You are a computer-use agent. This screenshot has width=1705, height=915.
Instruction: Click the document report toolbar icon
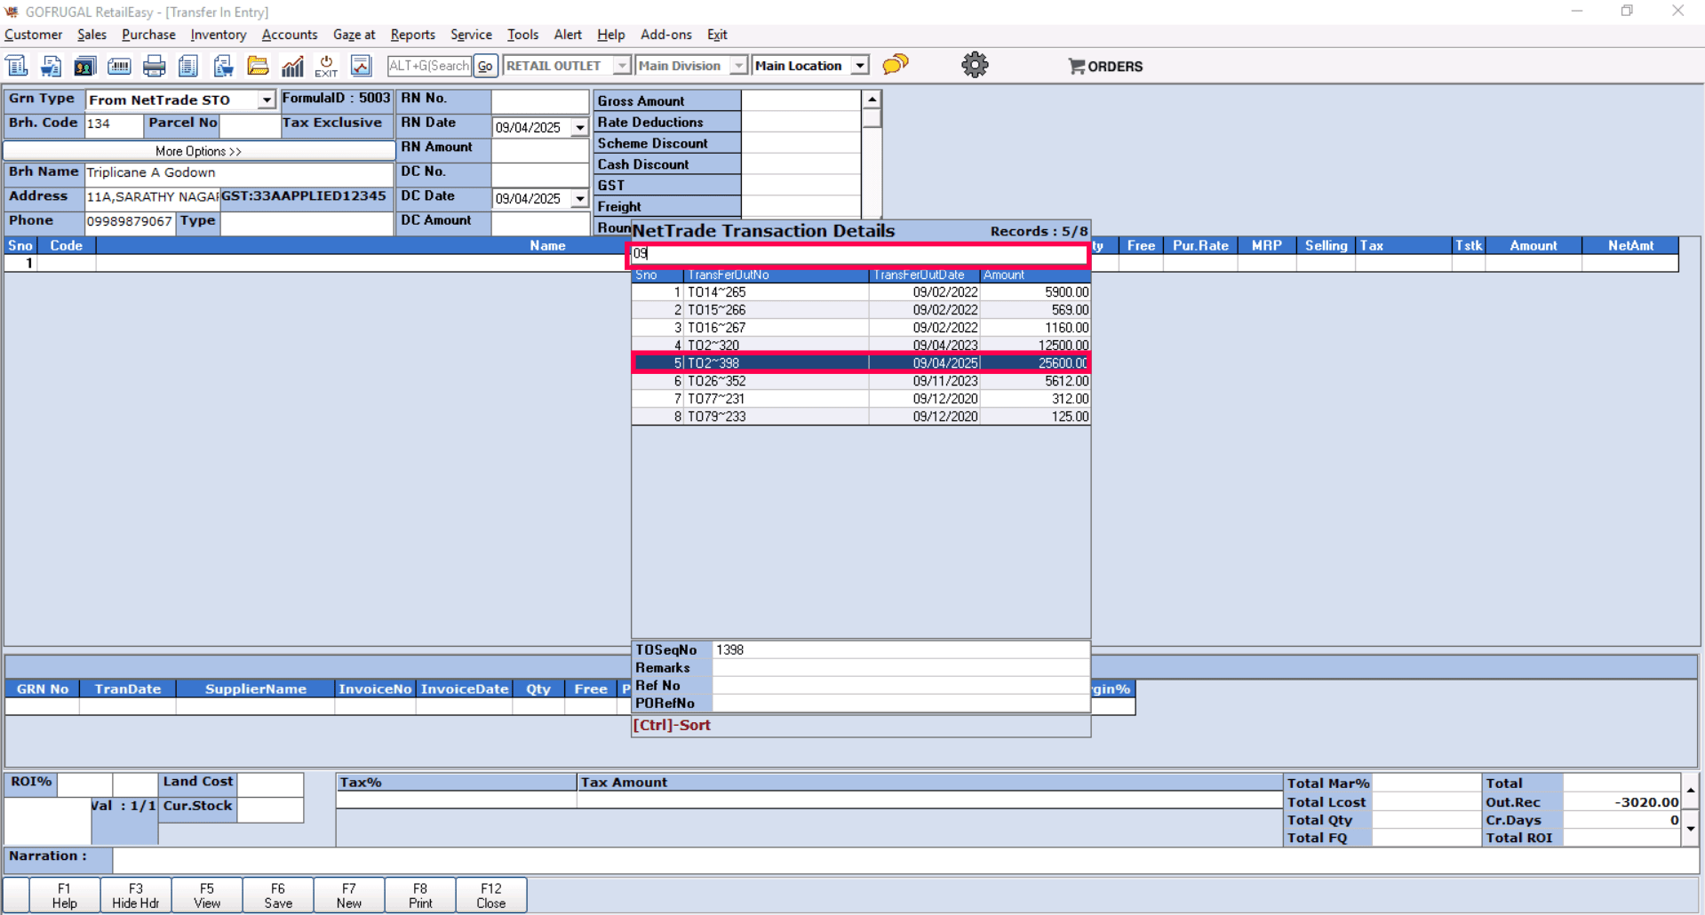point(188,66)
